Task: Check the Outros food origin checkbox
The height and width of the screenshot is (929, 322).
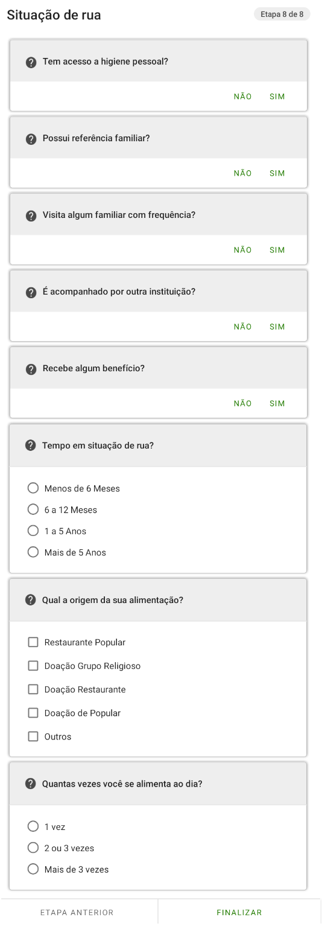Action: coord(33,736)
